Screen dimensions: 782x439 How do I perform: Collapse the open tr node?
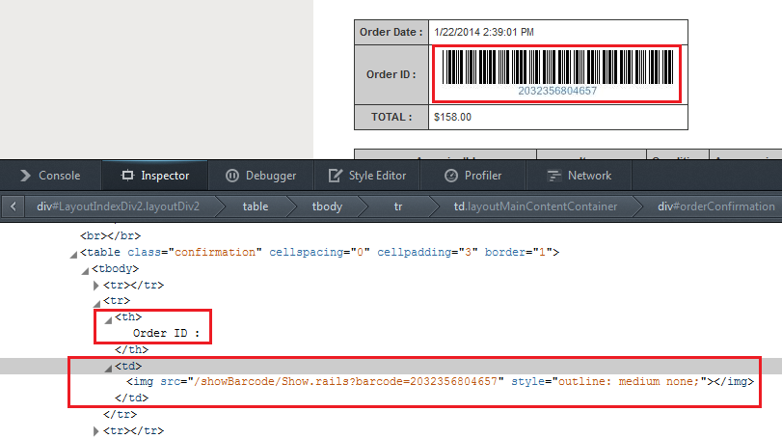pyautogui.click(x=96, y=303)
